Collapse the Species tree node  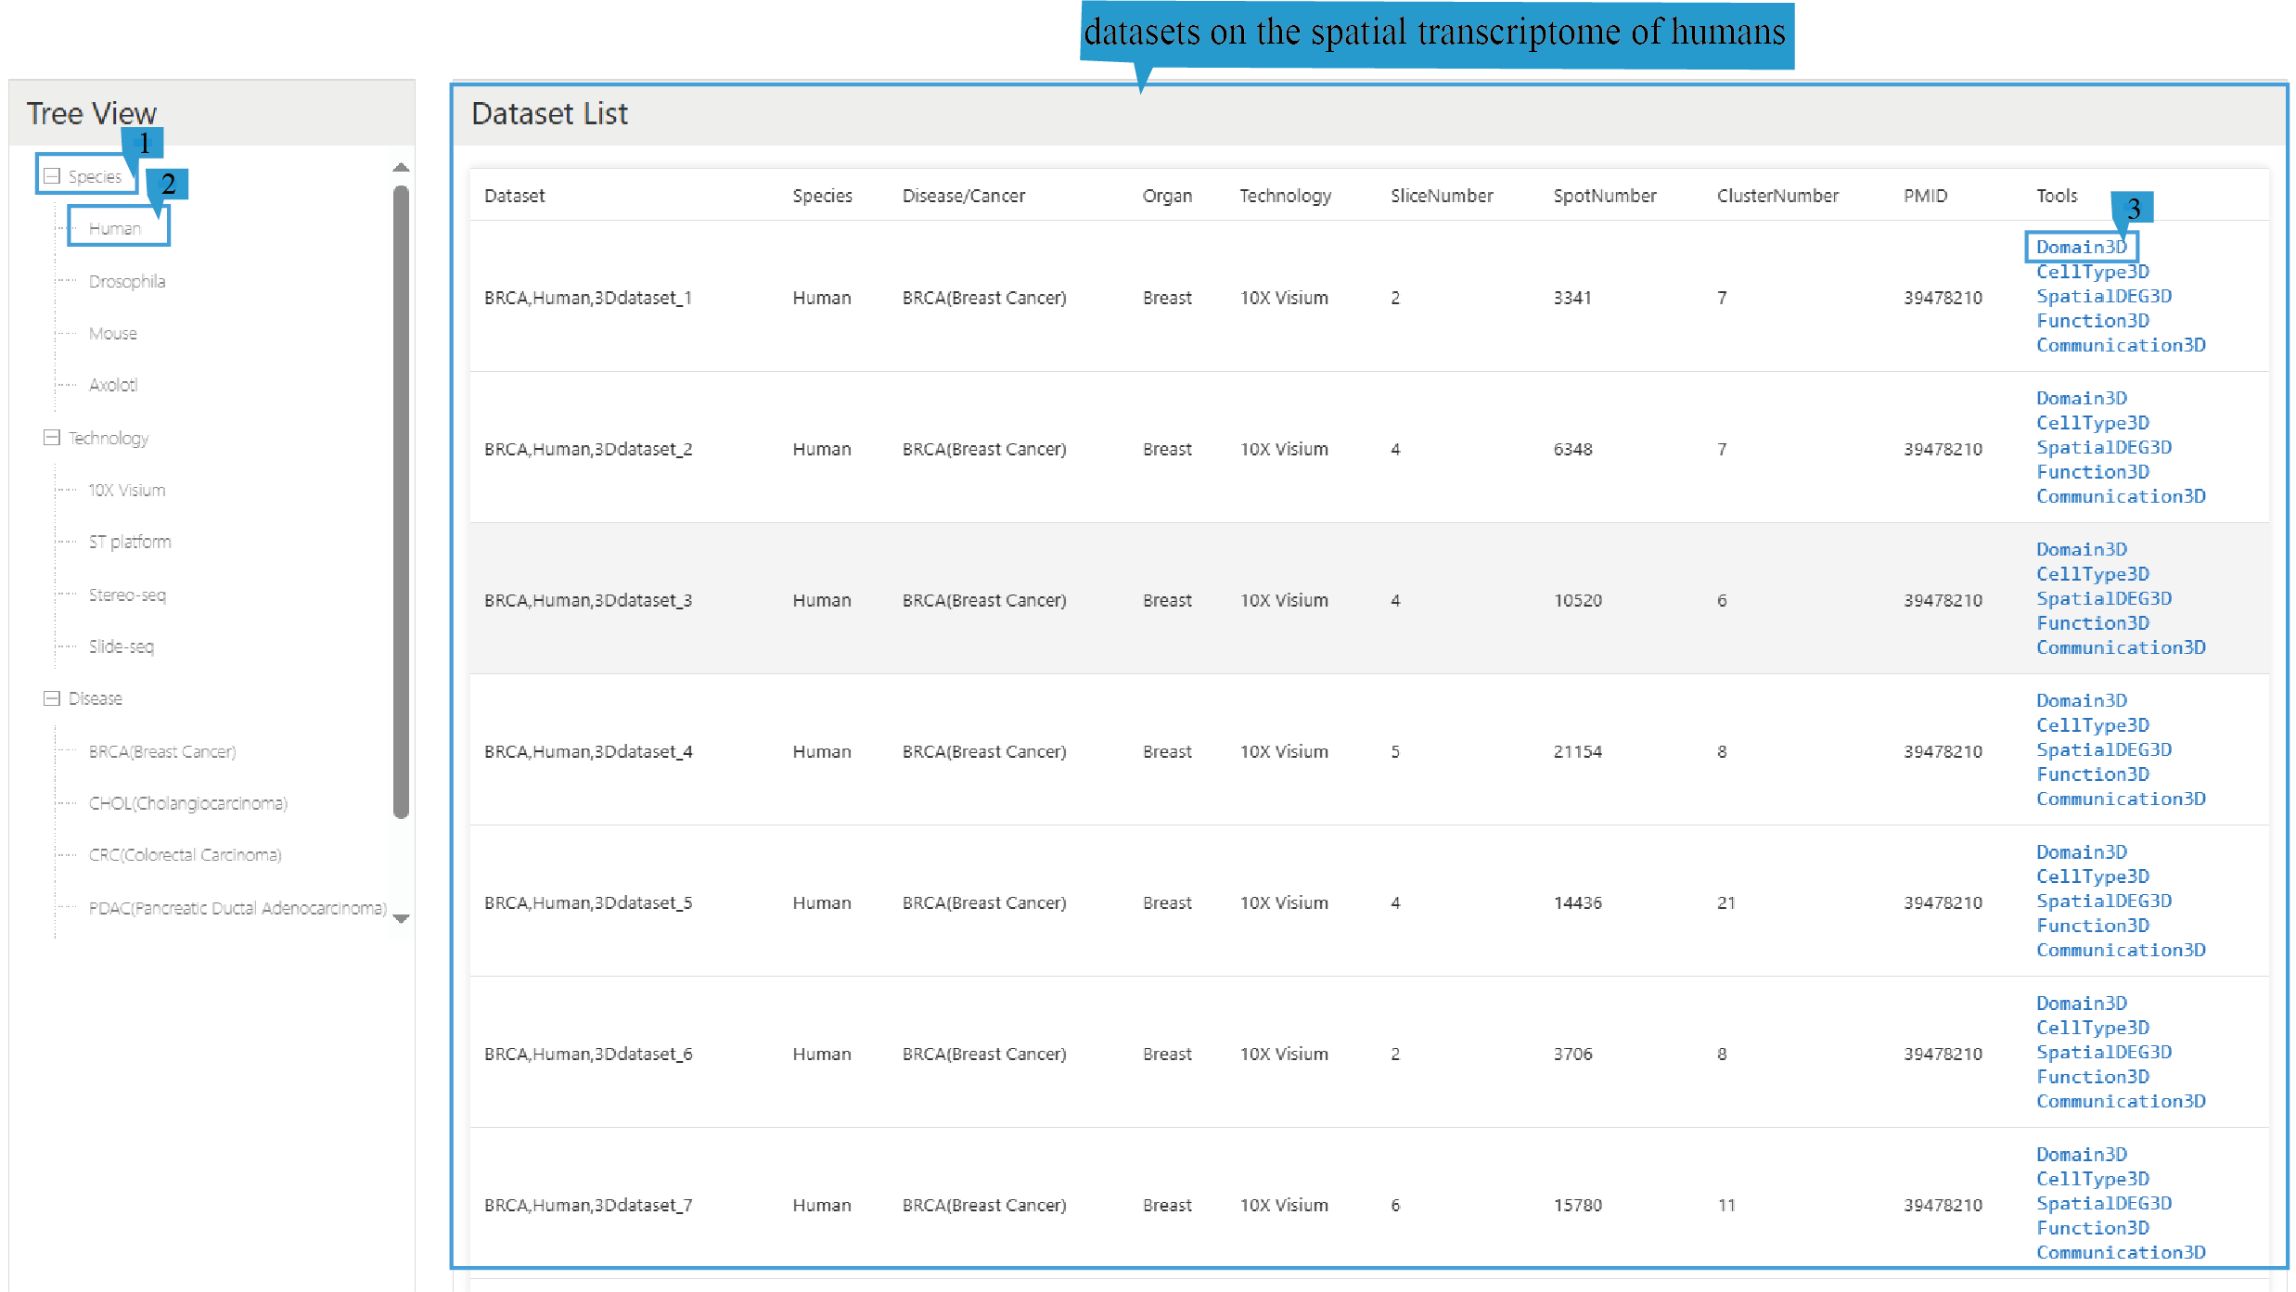coord(52,176)
